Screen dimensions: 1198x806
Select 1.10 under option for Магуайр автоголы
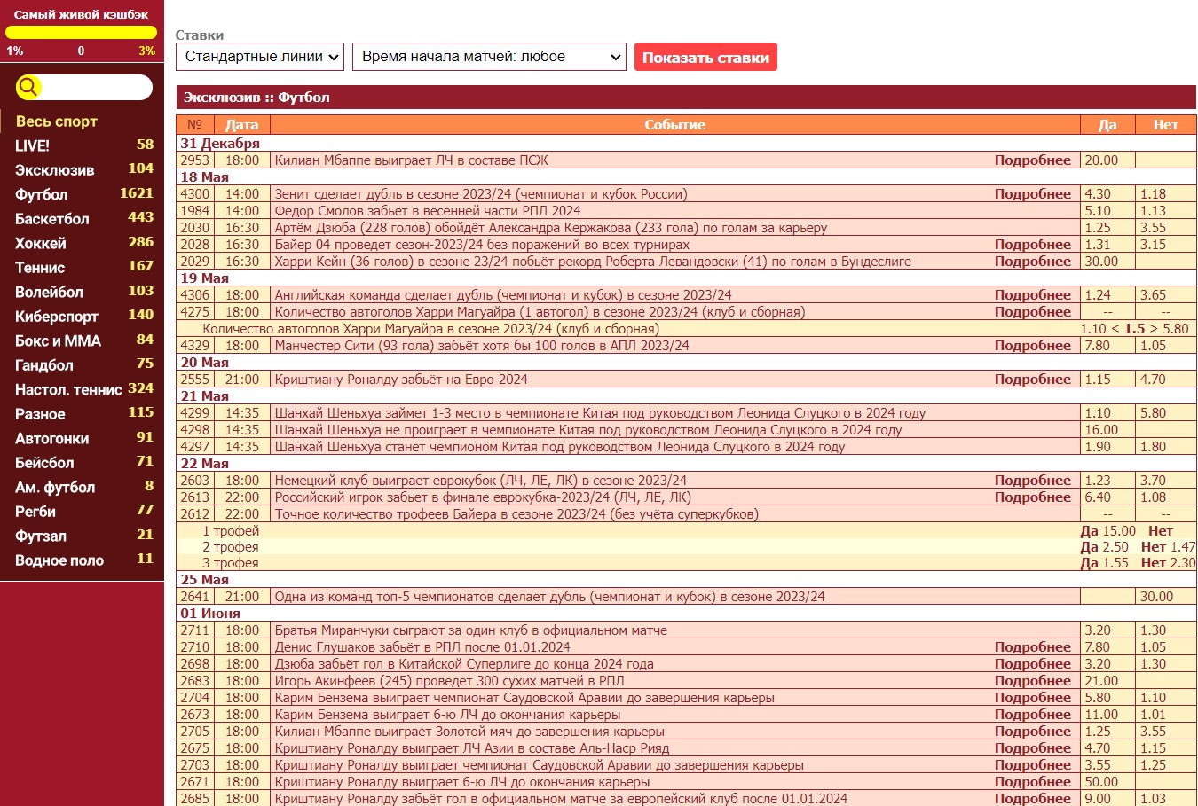[1093, 329]
